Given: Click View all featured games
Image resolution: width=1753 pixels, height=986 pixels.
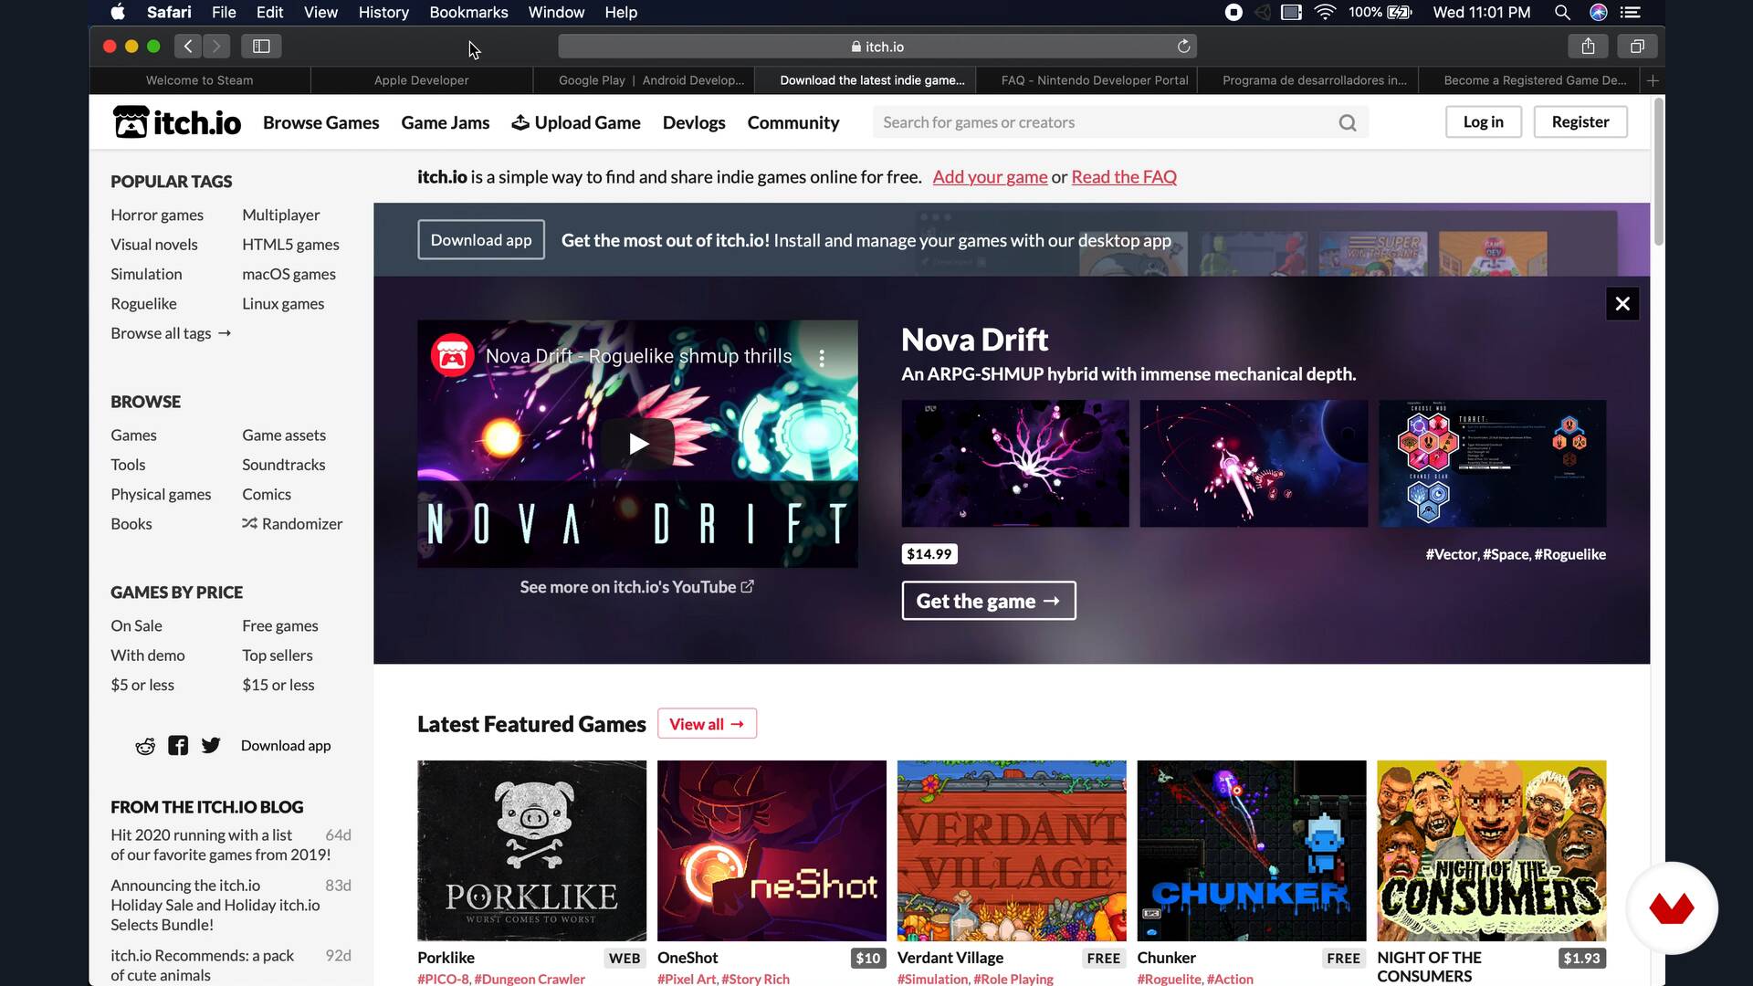Looking at the screenshot, I should [707, 724].
